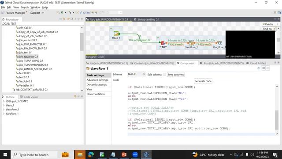Switch to the Code tab below the canvas
The width and height of the screenshot is (282, 159).
[101, 57]
